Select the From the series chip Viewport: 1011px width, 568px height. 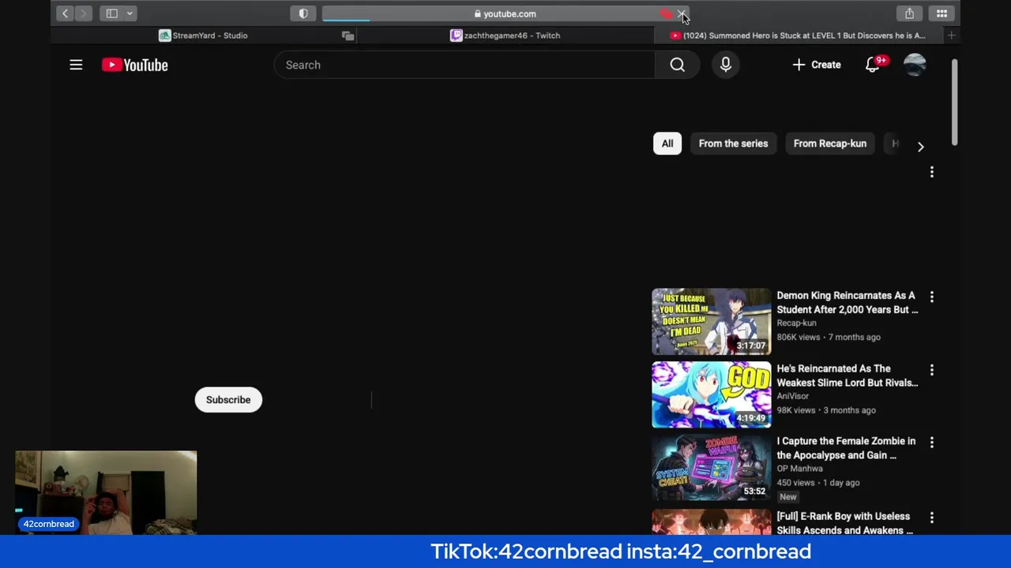tap(733, 144)
